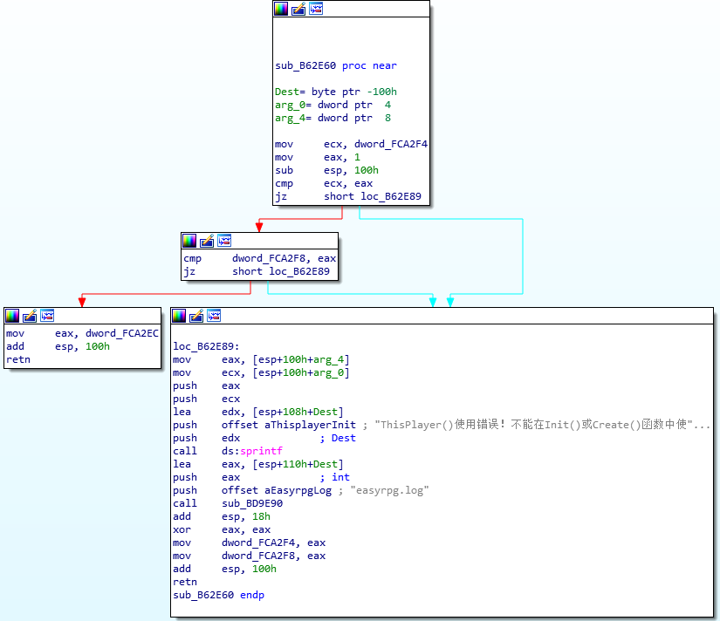Click edit-pencil icon on mov eax, dword_FCA2EC node
The width and height of the screenshot is (720, 621).
click(x=30, y=316)
